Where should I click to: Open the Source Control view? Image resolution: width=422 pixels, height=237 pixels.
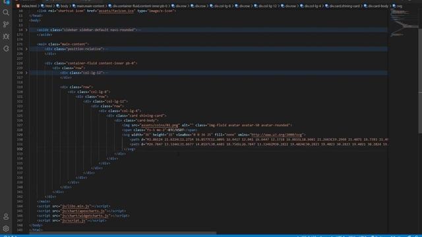click(6, 24)
